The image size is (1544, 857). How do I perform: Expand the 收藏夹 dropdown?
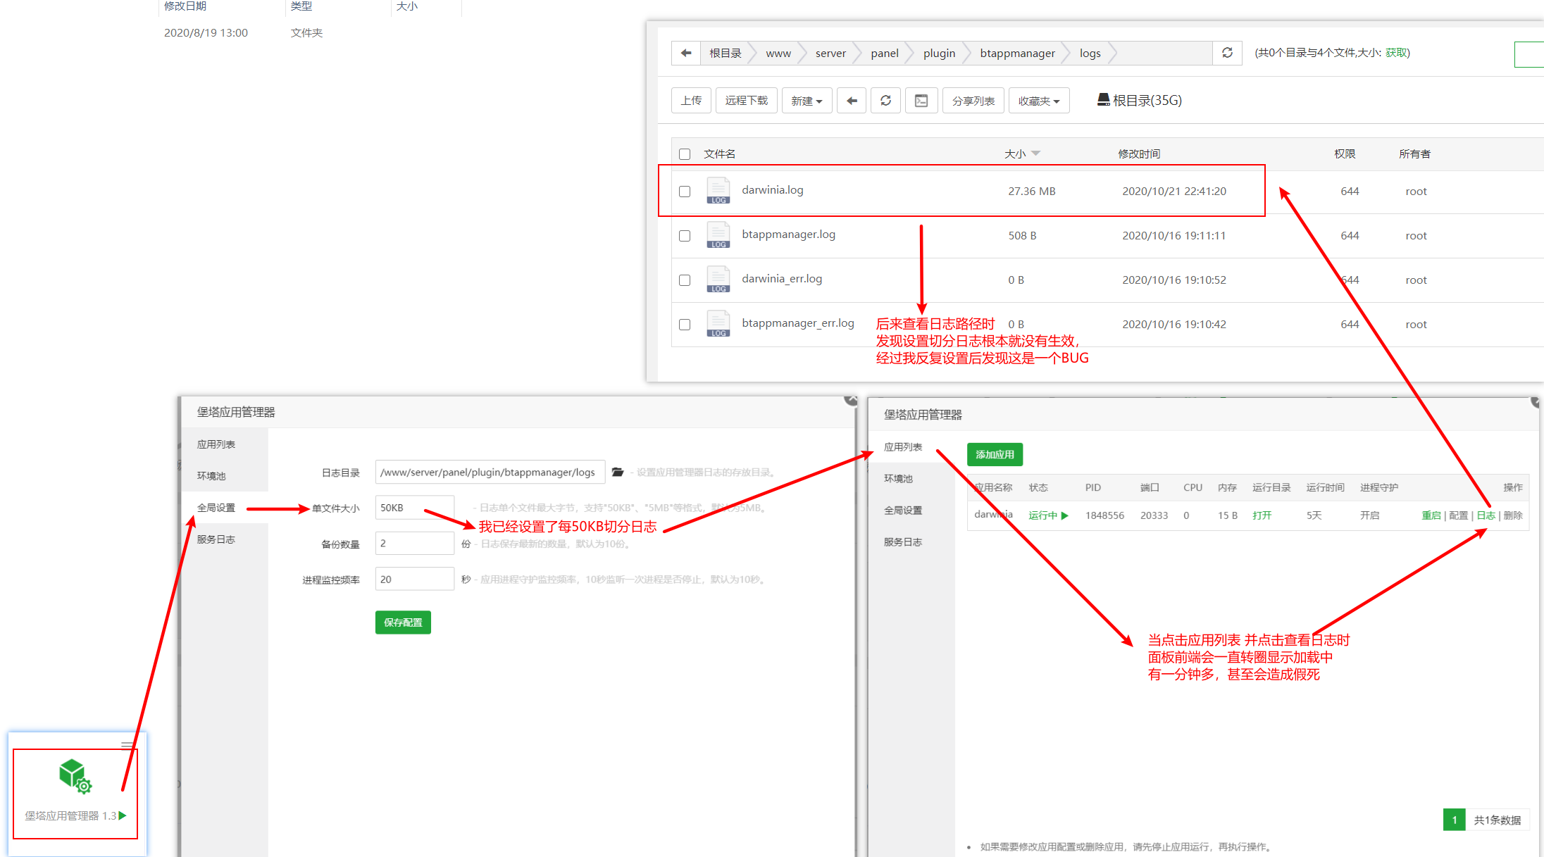point(1039,101)
